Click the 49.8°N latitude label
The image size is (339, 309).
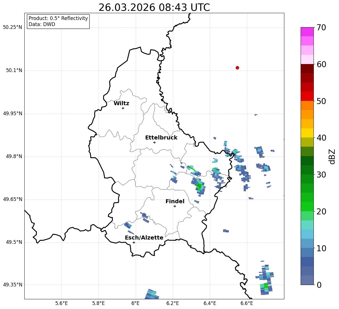[14, 156]
